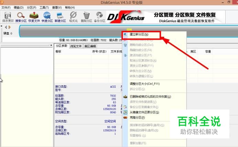
Task: Click the 磁头数 value 255
Action: 114,99
